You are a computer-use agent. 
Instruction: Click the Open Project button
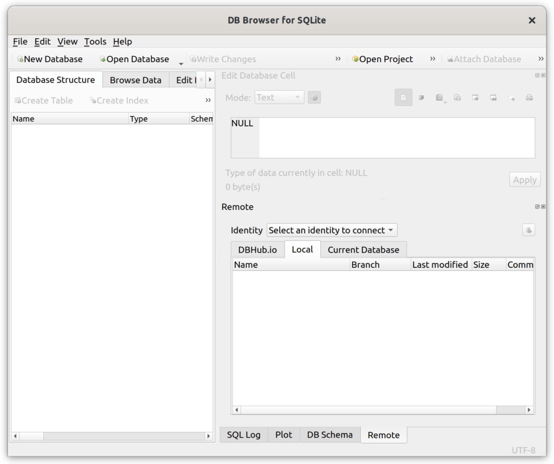382,58
